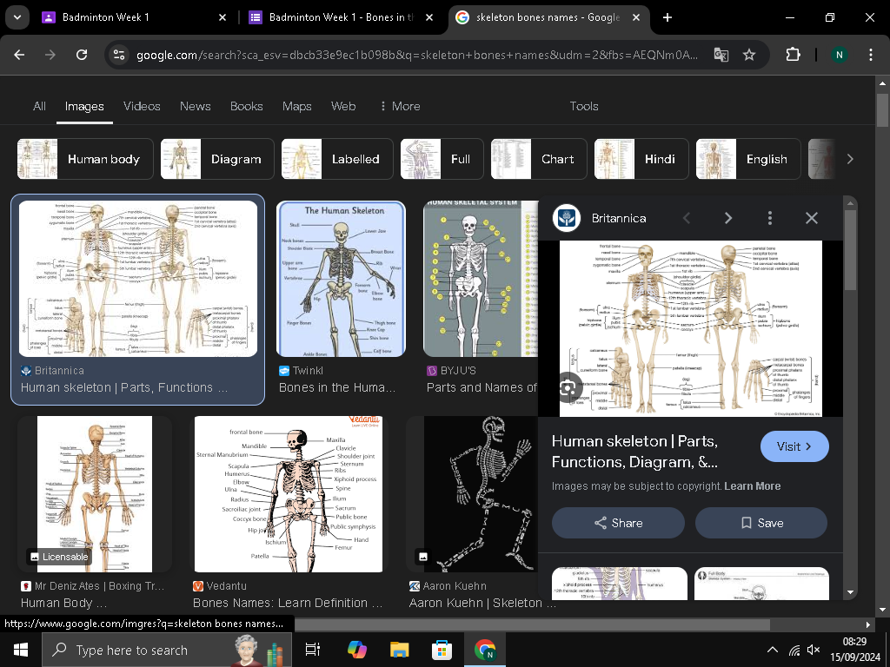Image resolution: width=890 pixels, height=667 pixels.
Task: View site information icon in address bar
Action: pyautogui.click(x=119, y=55)
